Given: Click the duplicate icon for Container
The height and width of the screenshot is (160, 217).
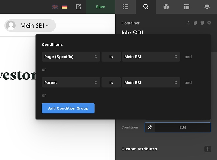Looking at the screenshot, I should point(195,23).
